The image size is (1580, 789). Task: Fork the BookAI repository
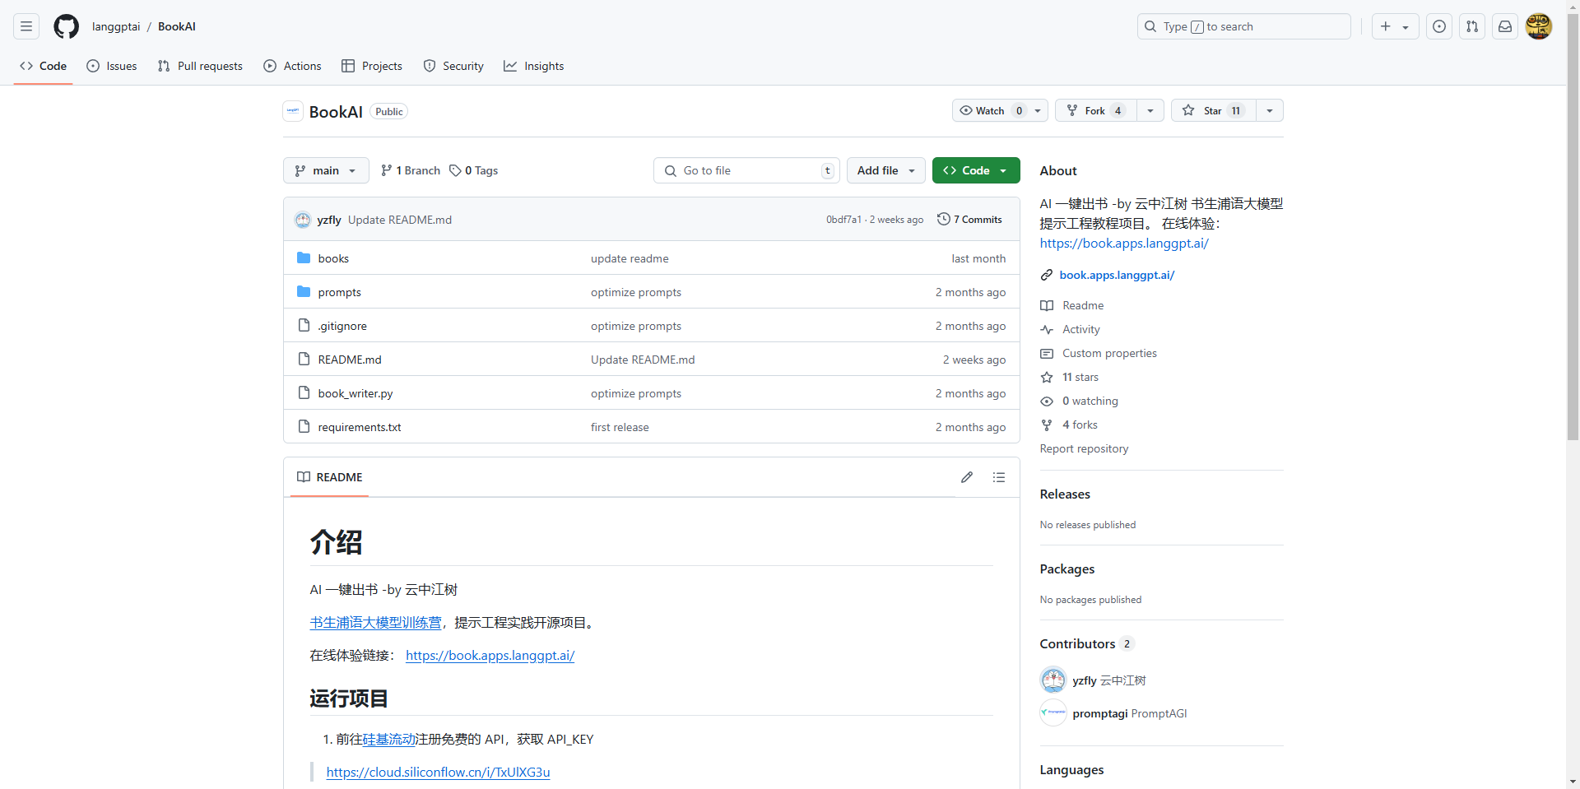1095,111
